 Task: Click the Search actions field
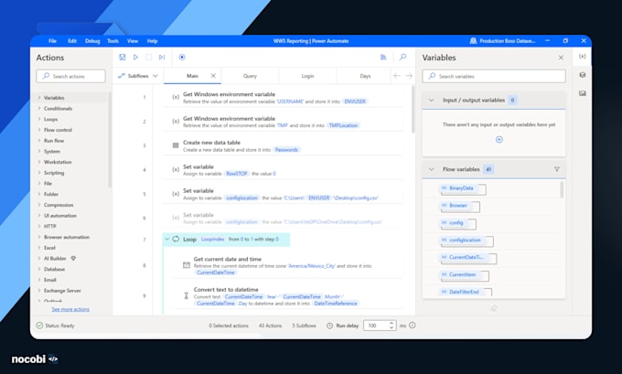click(x=71, y=76)
